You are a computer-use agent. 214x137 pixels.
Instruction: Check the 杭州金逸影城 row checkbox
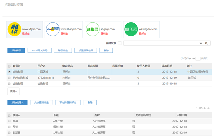tap(9, 78)
